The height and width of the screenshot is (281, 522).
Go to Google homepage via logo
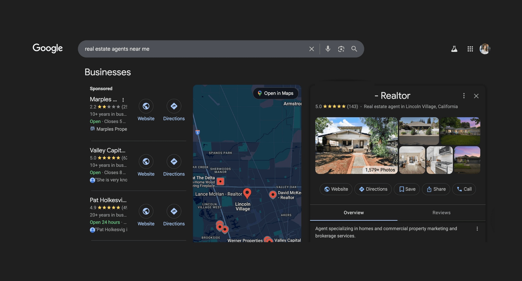click(x=48, y=48)
